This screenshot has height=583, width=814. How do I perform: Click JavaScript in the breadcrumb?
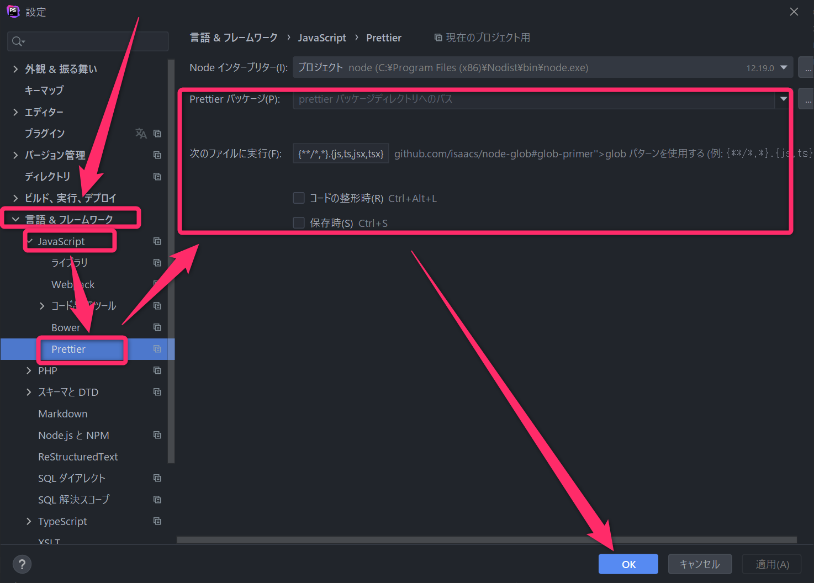[322, 38]
